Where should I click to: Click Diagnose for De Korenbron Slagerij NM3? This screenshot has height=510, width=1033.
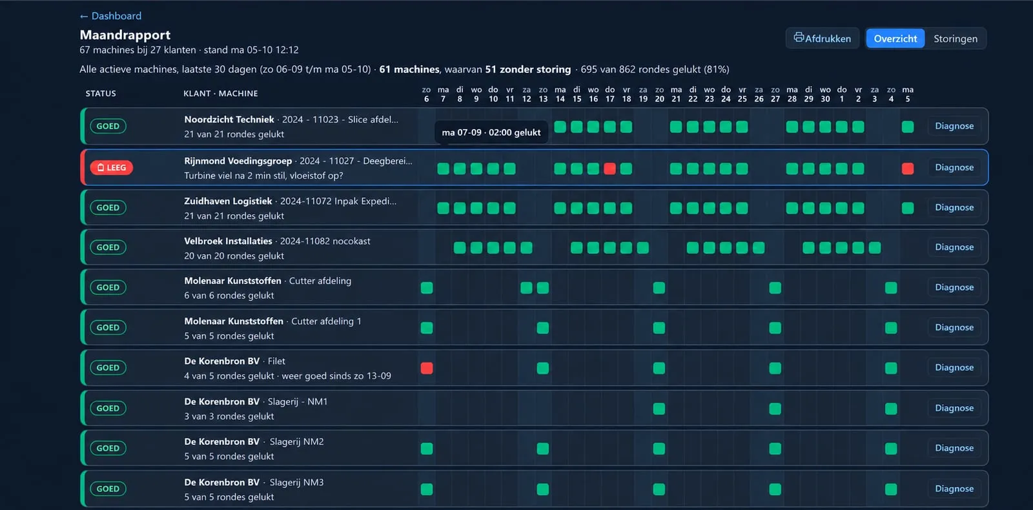(x=954, y=489)
